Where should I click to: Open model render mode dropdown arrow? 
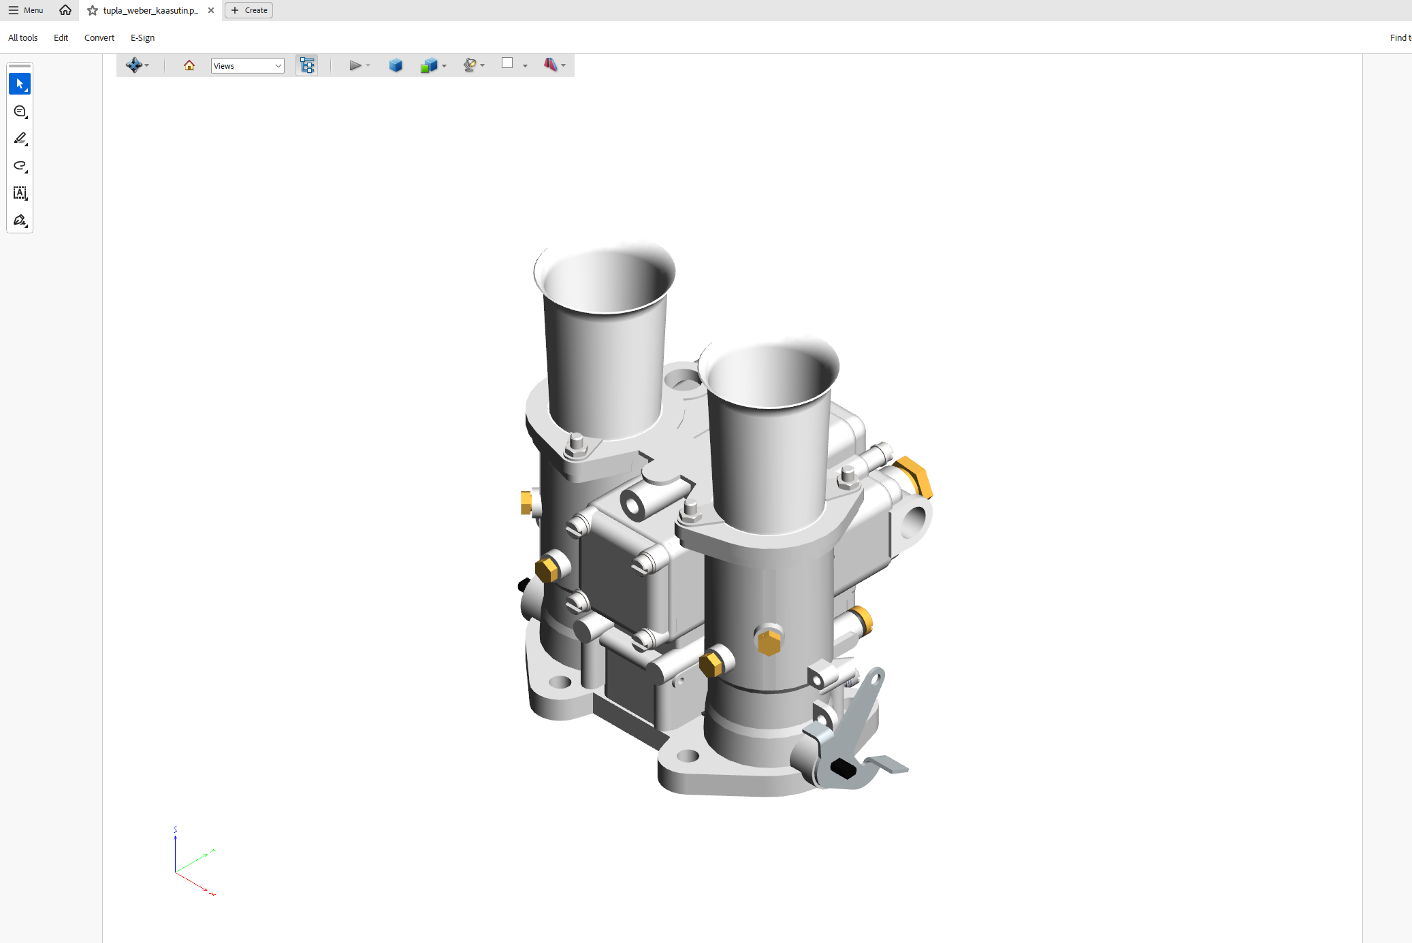click(445, 66)
